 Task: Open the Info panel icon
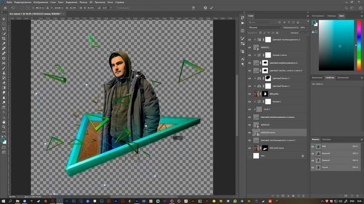pyautogui.click(x=243, y=31)
